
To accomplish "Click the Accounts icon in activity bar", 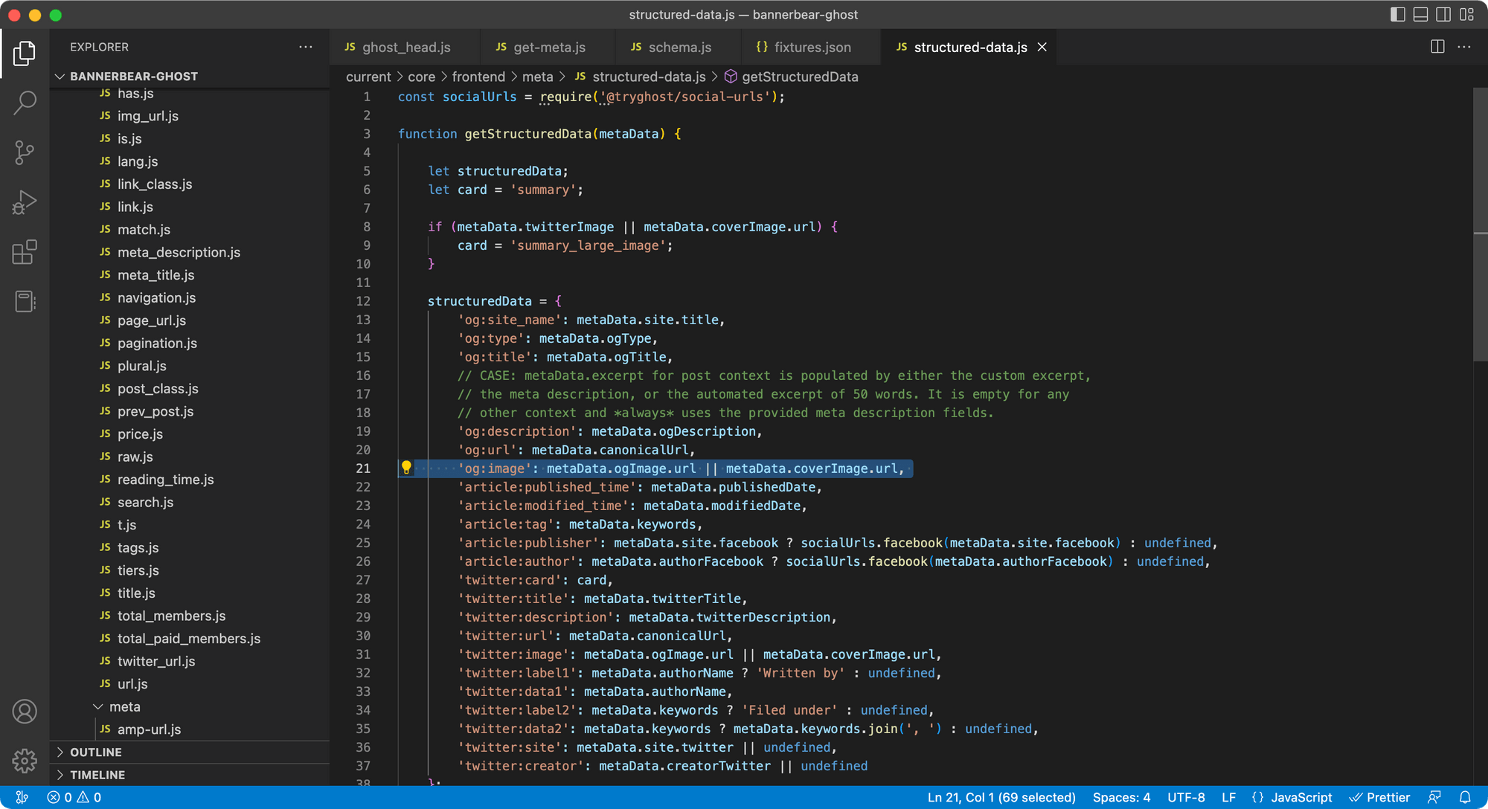I will 25,712.
